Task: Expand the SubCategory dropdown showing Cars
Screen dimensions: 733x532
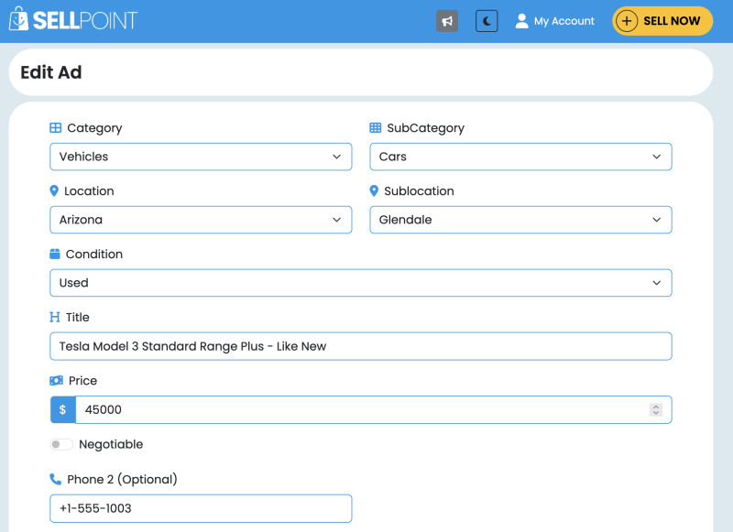Action: (520, 157)
